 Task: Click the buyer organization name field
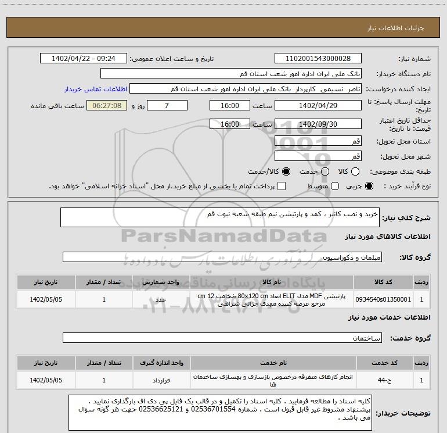coord(231,74)
